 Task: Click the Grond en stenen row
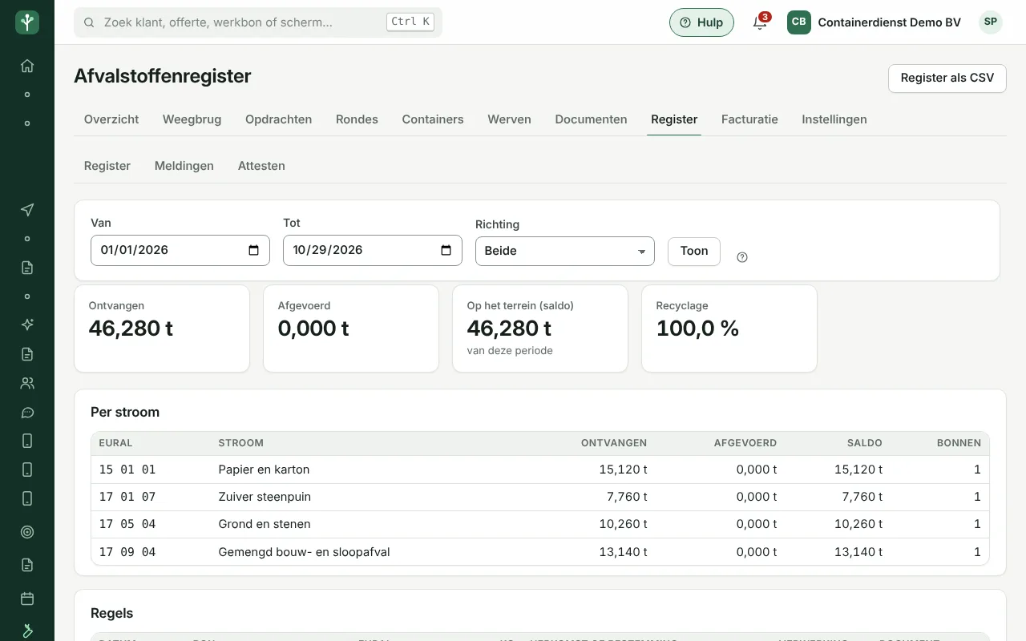pyautogui.click(x=540, y=524)
